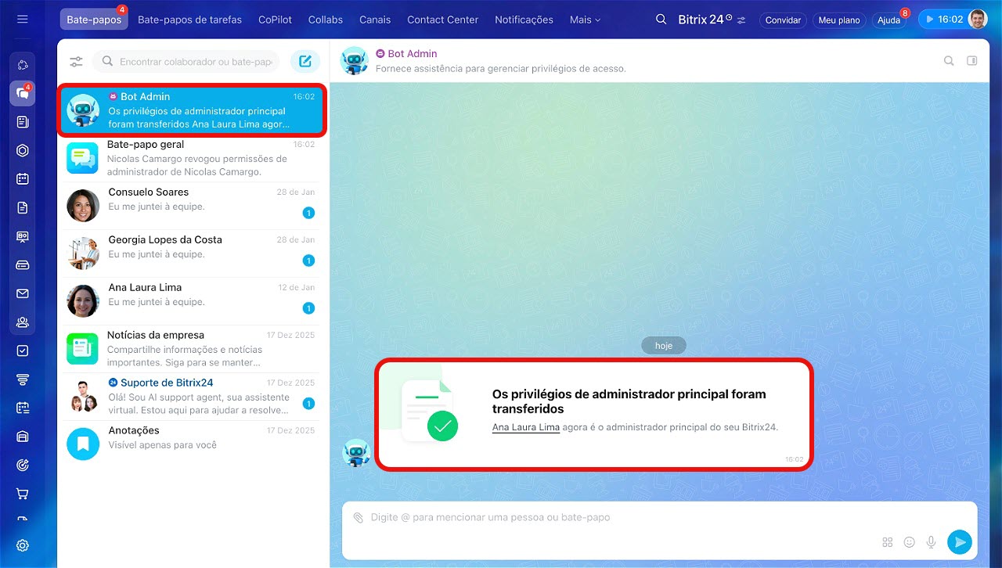The image size is (1002, 568).
Task: Open the shopping cart sidebar icon
Action: [x=23, y=494]
